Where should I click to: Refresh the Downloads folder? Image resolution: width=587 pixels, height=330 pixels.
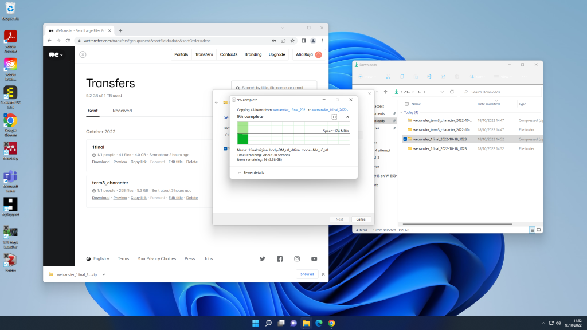click(x=452, y=92)
